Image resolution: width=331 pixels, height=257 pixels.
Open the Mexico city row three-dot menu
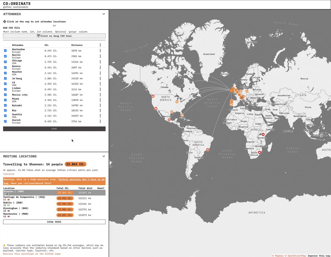(x=100, y=95)
